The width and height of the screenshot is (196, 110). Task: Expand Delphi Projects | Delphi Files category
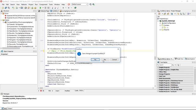(158, 70)
